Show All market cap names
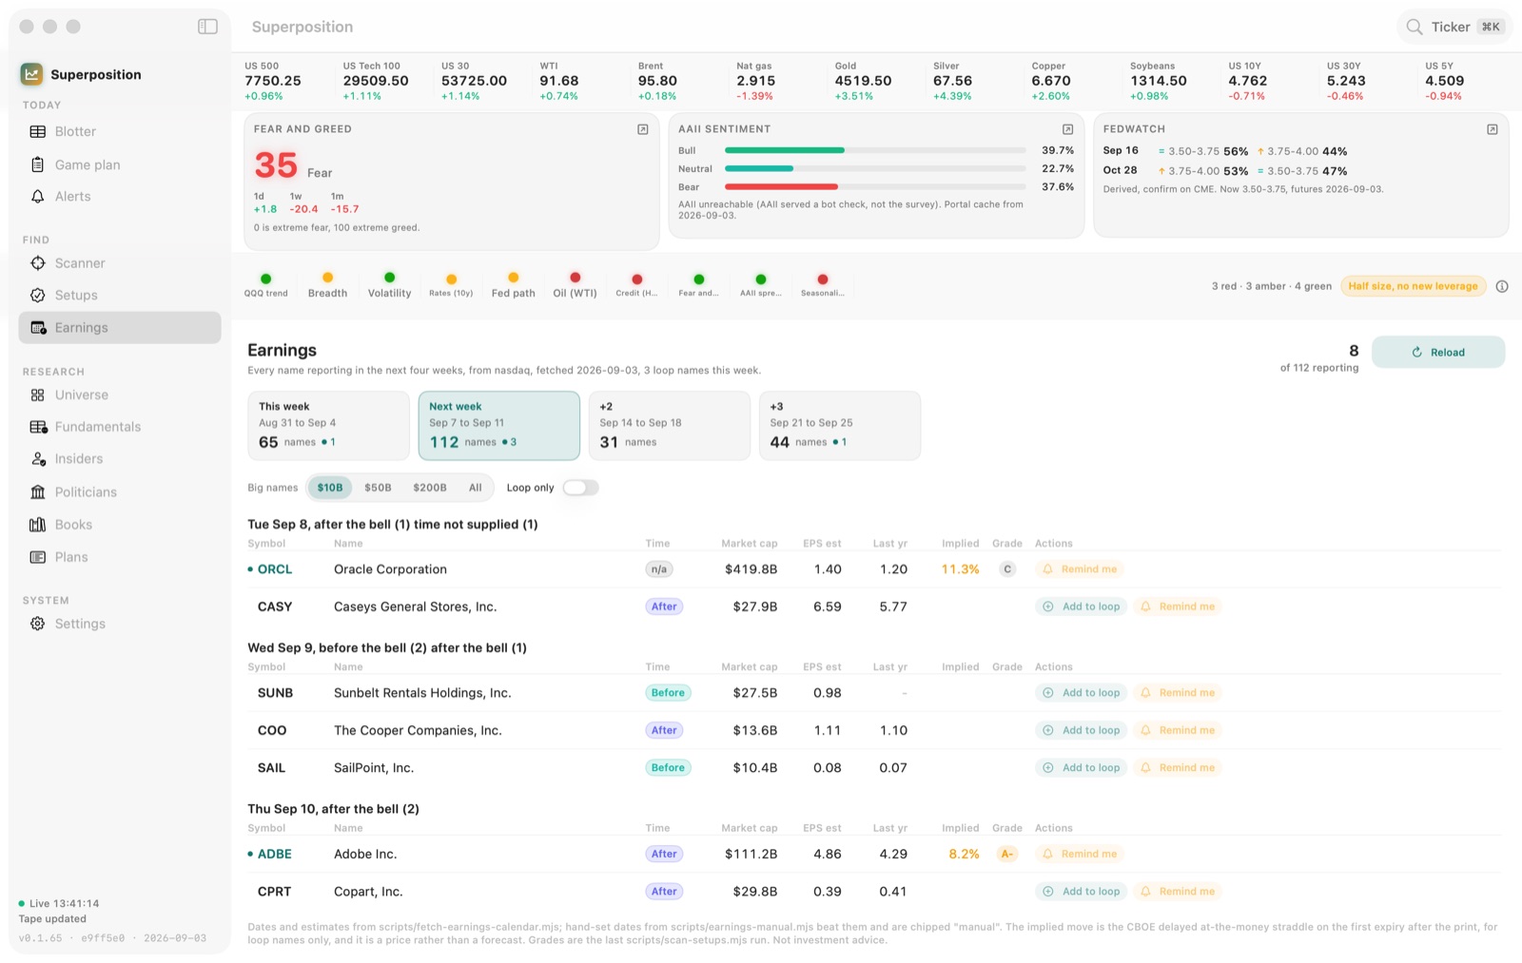Image resolution: width=1522 pixels, height=963 pixels. [476, 488]
